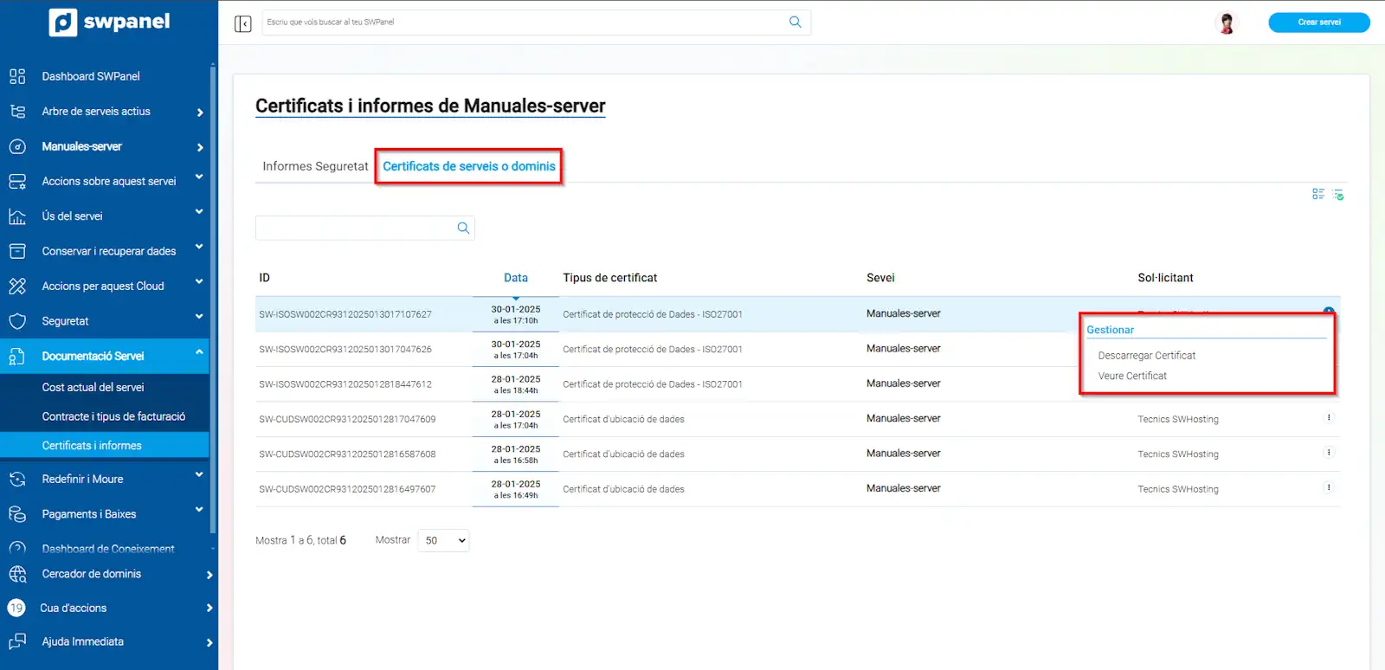Click the Cercador de dominis globe icon
Viewport: 1385px width, 670px height.
tap(17, 574)
